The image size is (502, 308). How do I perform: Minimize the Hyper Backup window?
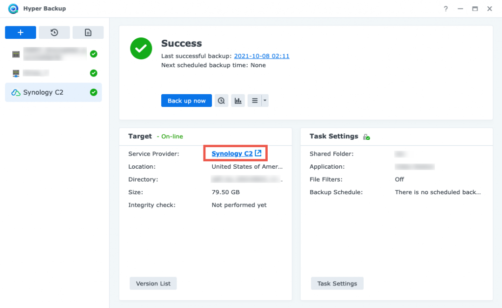(460, 9)
